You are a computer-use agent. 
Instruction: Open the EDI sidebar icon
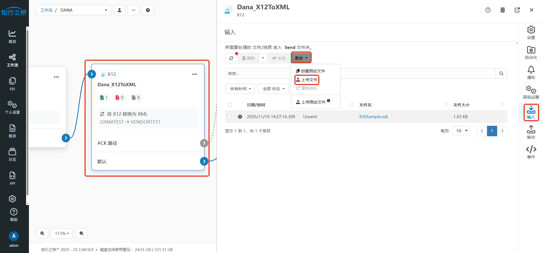pos(12,84)
